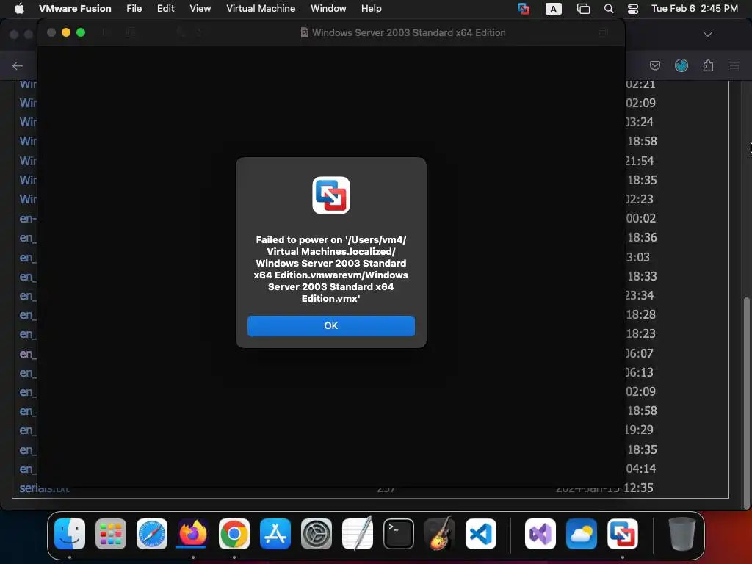The height and width of the screenshot is (564, 752).
Task: Open Terminal from the Dock
Action: click(399, 534)
